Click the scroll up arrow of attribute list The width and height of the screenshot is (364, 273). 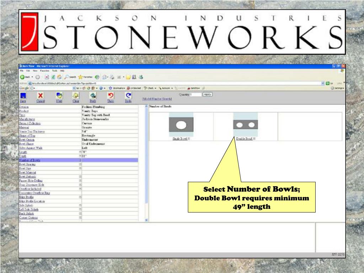(146, 106)
